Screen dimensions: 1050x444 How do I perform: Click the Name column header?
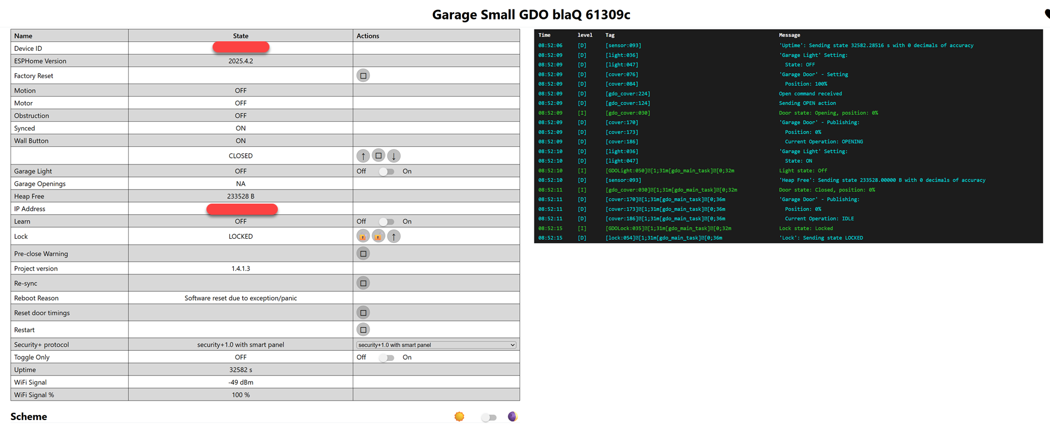[x=23, y=36]
